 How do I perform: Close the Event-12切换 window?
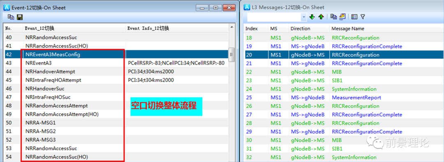tap(229, 8)
